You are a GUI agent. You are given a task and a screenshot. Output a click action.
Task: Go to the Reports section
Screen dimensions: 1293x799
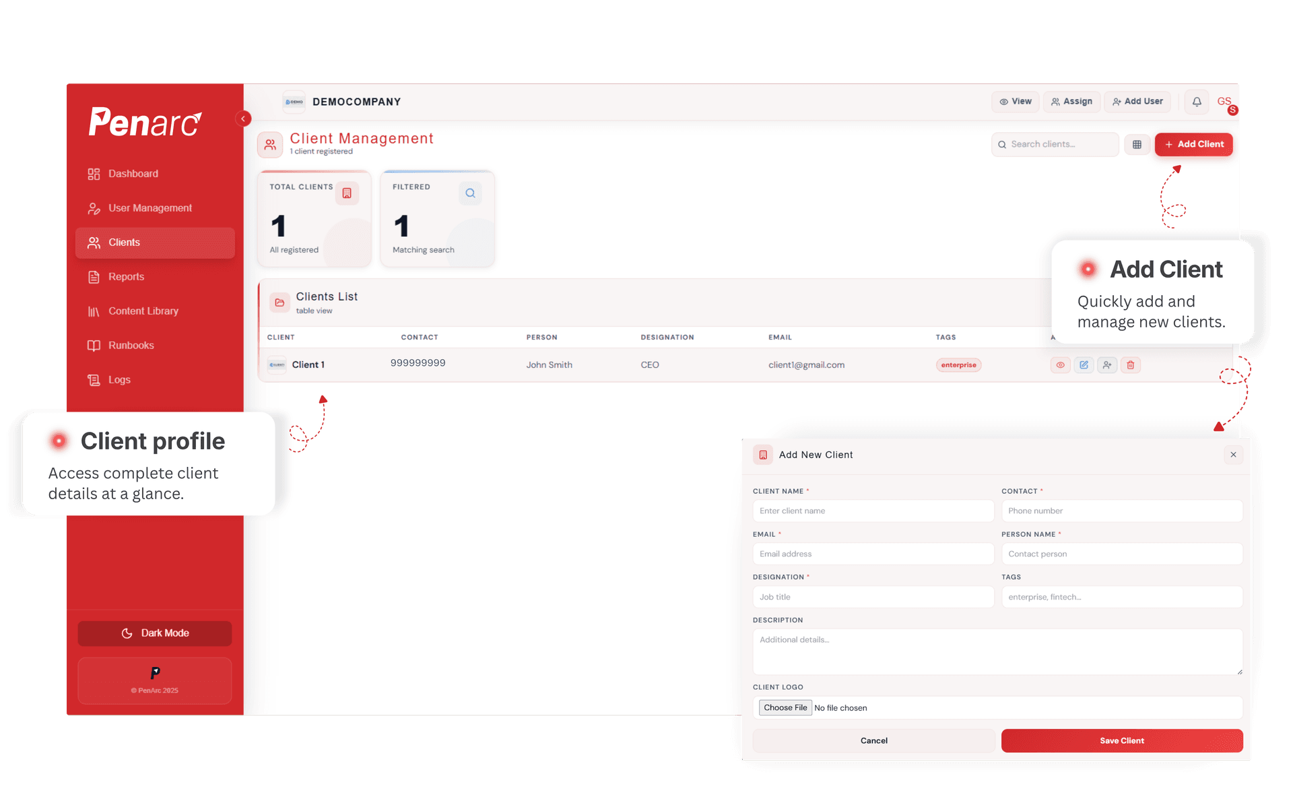coord(126,277)
